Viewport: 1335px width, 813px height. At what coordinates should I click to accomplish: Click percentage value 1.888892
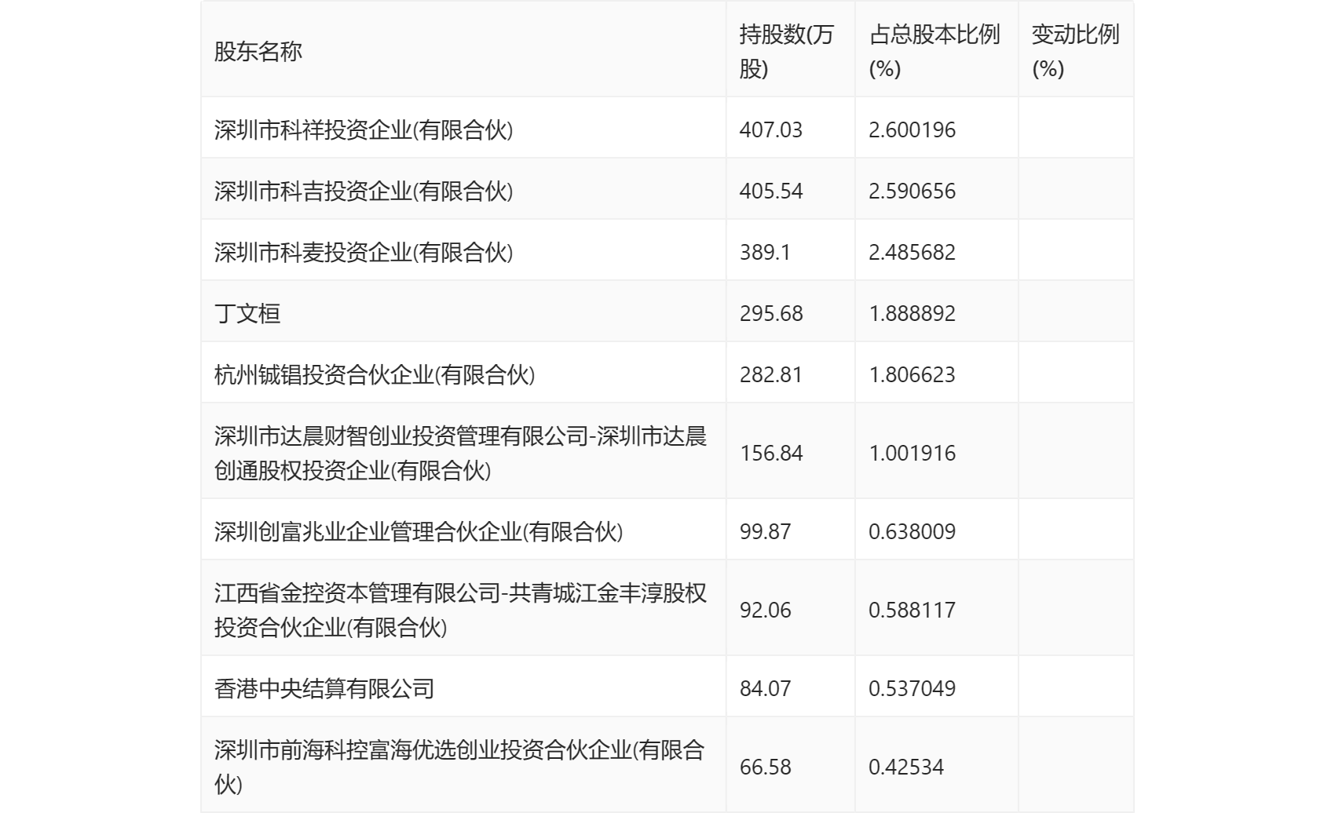click(912, 313)
